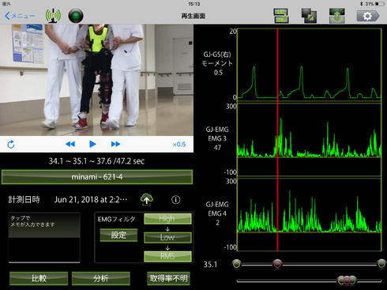Tap the 再生画面 screen title
This screenshot has height=290, width=387.
[193, 16]
